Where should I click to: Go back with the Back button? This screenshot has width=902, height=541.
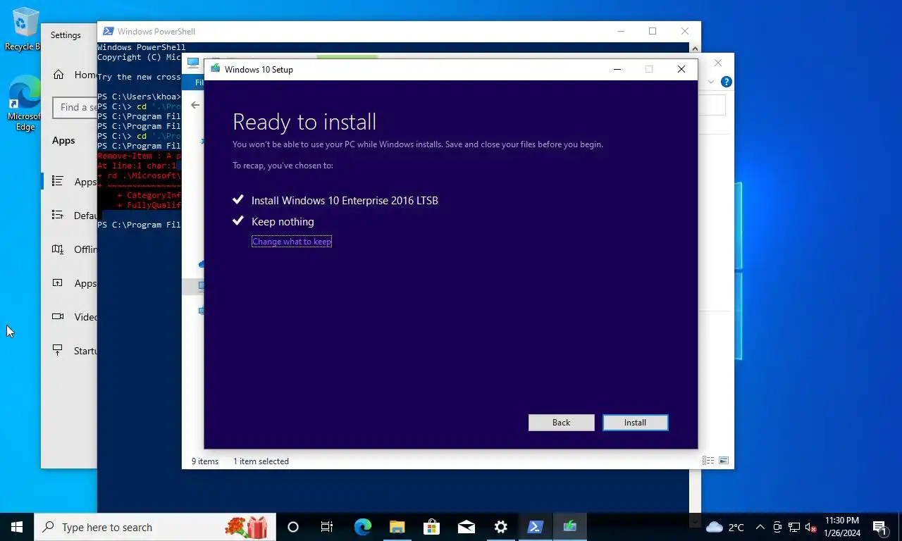[x=561, y=423]
